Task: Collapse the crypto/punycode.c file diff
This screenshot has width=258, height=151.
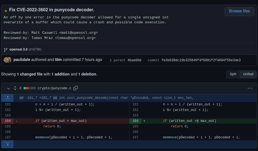Action: tap(9, 88)
